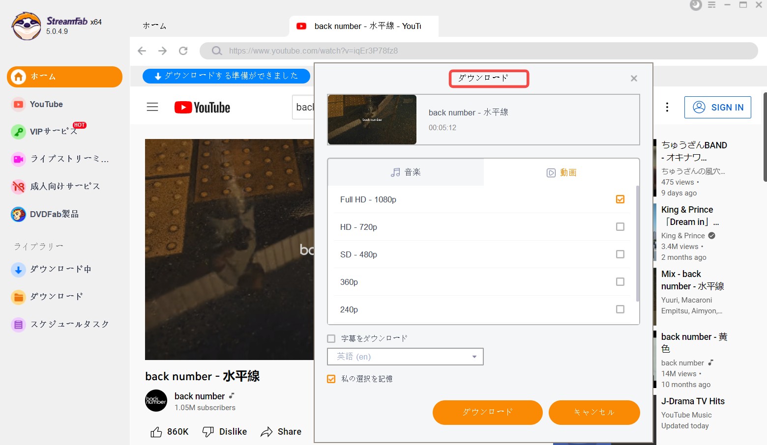The width and height of the screenshot is (767, 445).
Task: Check HD - 720p option
Action: click(x=620, y=226)
